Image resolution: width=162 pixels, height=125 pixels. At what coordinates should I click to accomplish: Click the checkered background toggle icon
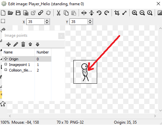(160, 13)
